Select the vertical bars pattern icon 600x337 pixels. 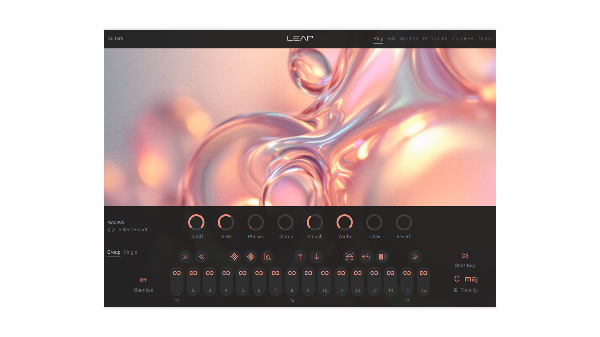382,256
